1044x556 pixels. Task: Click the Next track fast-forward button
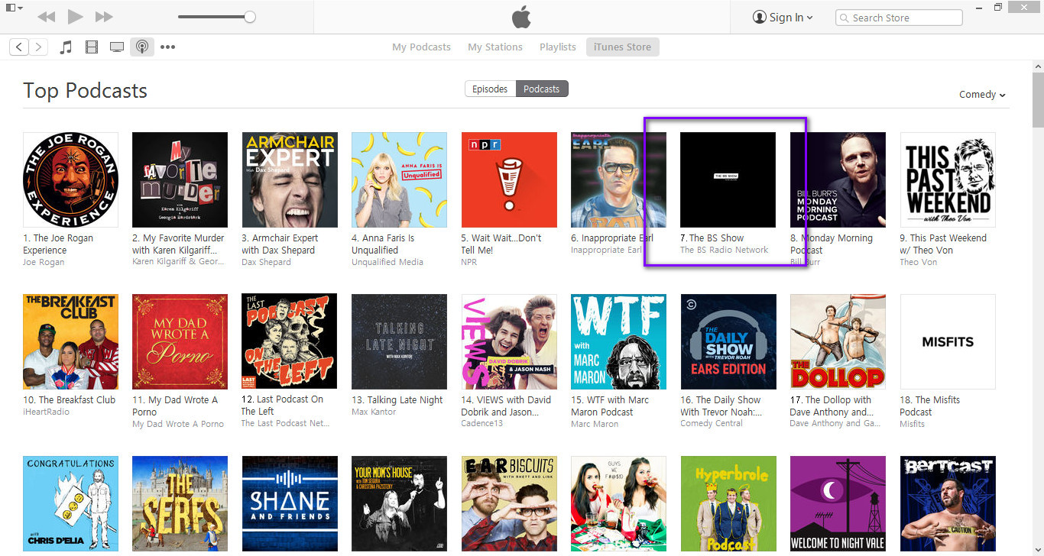(104, 17)
